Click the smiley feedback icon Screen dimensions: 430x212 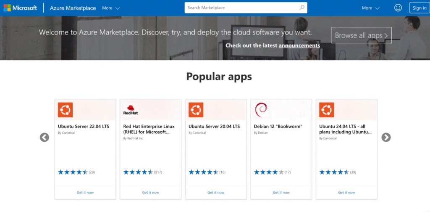[x=398, y=8]
